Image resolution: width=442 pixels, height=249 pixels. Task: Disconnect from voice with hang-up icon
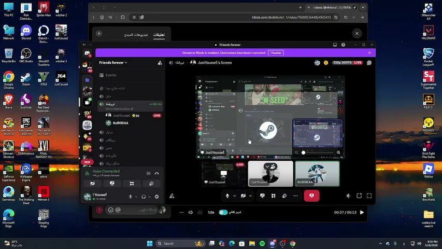tap(156, 173)
